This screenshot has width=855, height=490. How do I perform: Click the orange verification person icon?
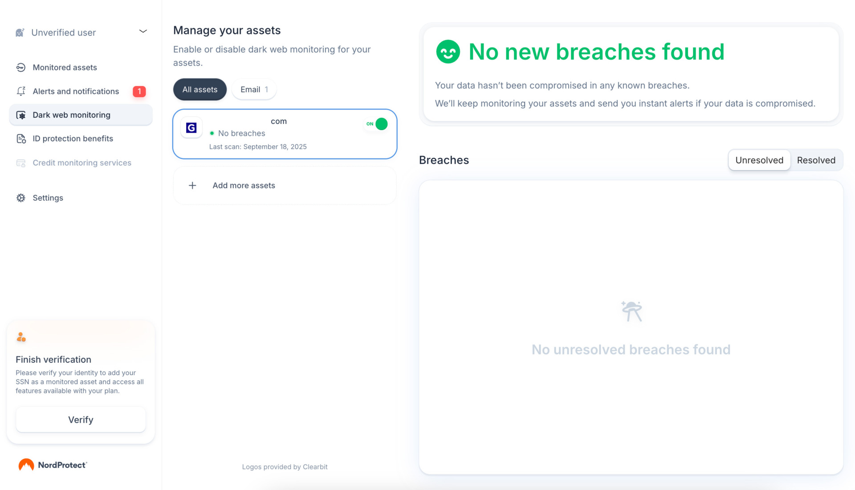tap(21, 337)
